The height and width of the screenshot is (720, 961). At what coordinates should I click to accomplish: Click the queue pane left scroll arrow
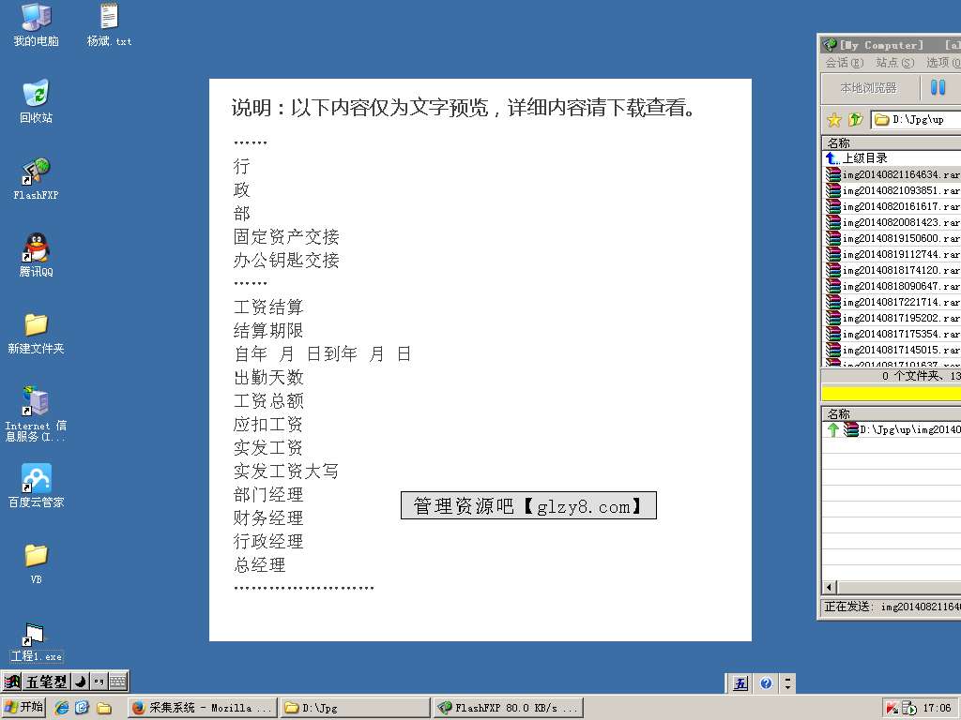tap(830, 587)
